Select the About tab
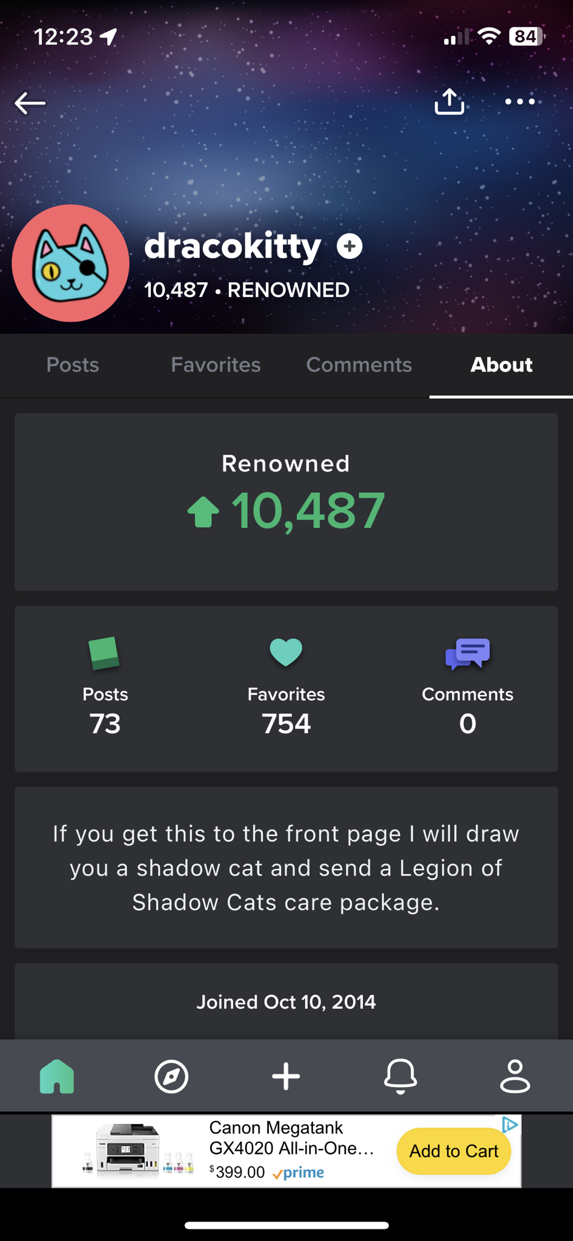 [x=502, y=365]
